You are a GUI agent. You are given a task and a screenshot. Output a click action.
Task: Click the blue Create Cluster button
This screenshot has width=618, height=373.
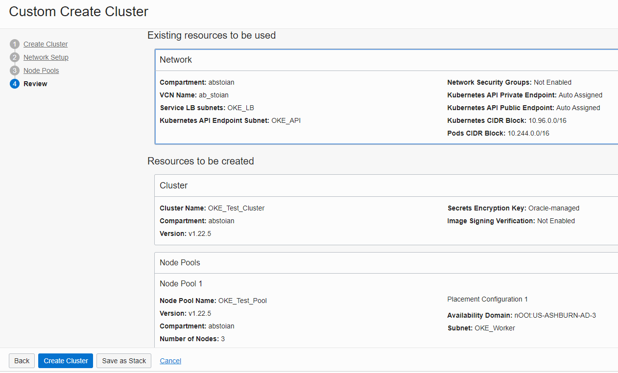(x=66, y=361)
